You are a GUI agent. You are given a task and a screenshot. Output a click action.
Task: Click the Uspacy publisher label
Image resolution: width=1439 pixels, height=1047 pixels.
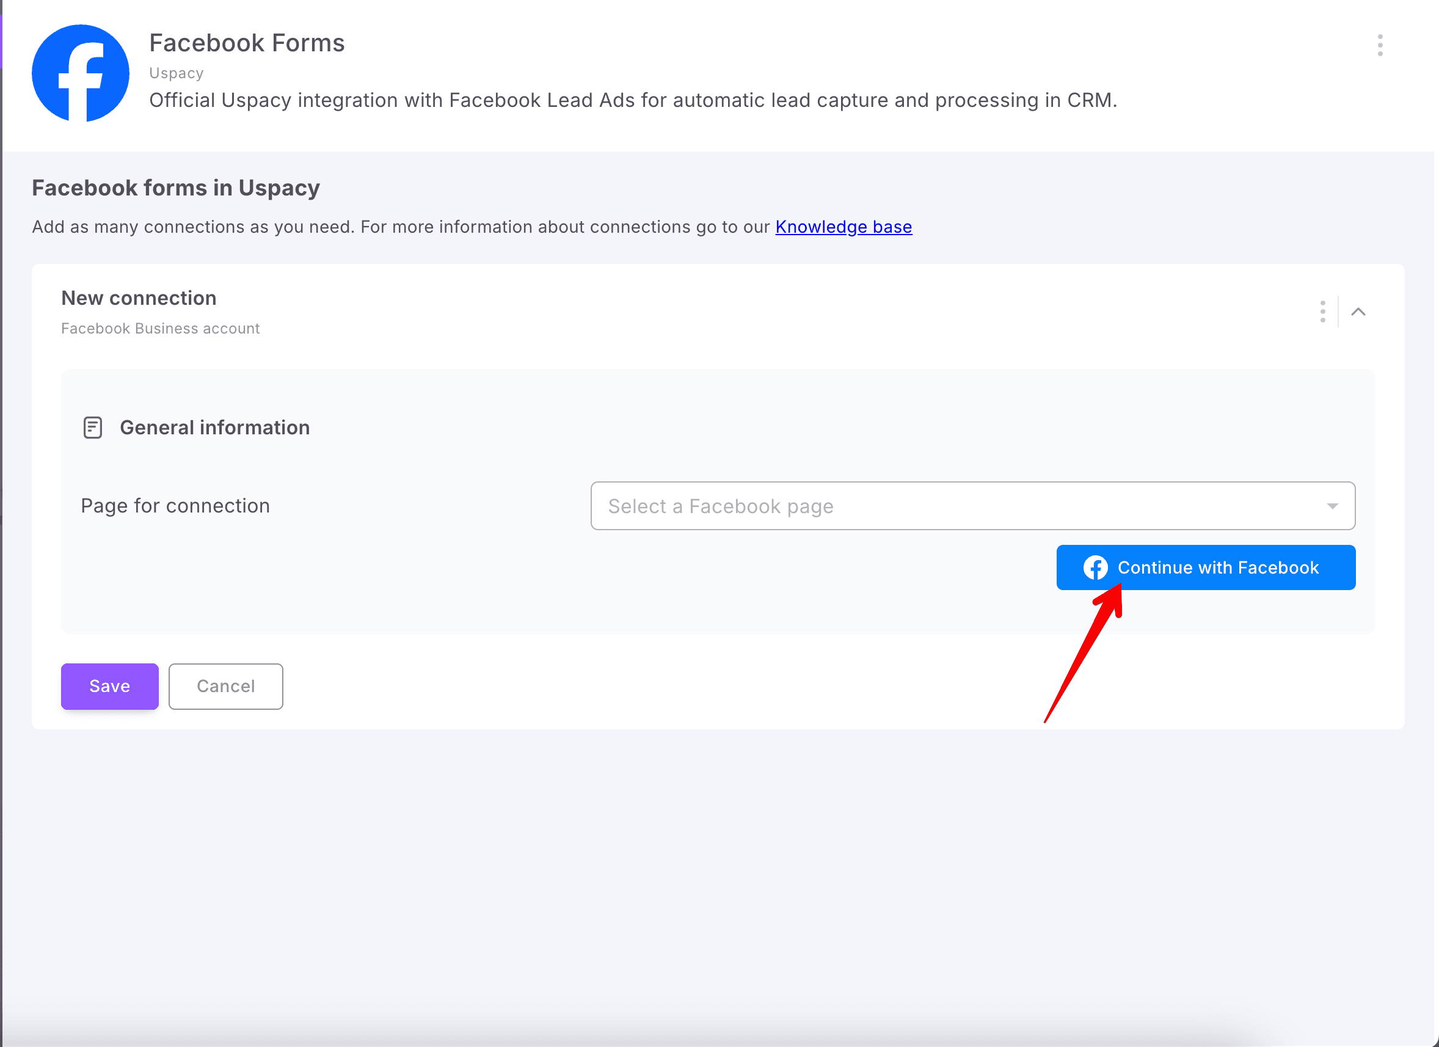(x=177, y=73)
